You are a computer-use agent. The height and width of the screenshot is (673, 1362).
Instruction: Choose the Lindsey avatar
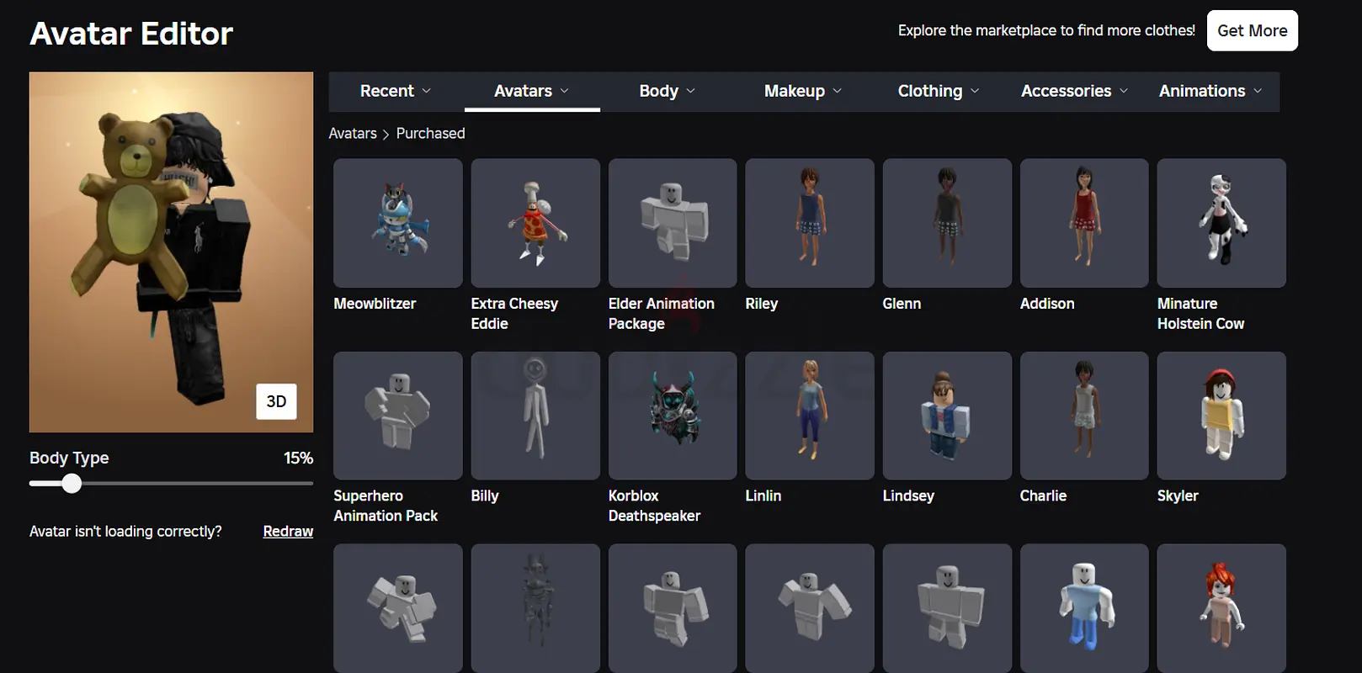(x=947, y=416)
